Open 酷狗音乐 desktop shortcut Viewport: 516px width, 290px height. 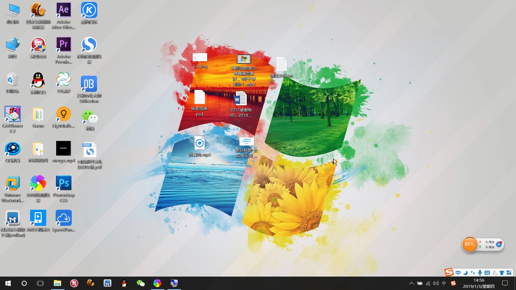click(89, 13)
